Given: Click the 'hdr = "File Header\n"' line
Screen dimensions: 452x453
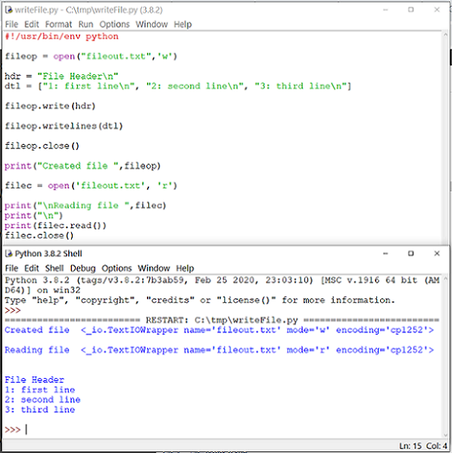Looking at the screenshot, I should [x=61, y=76].
